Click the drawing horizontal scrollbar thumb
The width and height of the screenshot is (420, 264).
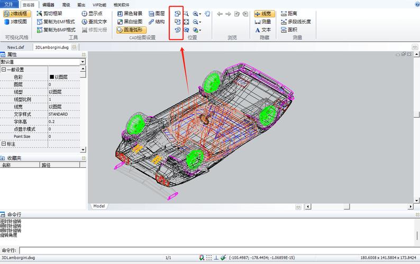click(x=346, y=207)
